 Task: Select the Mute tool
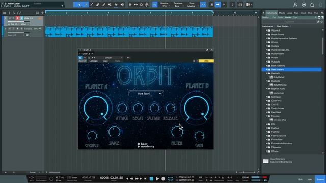pyautogui.click(x=110, y=5)
